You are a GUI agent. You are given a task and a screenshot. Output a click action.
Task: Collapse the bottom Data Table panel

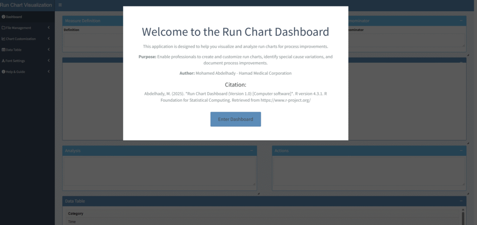tap(461, 201)
